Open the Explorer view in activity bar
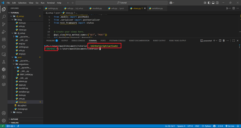Image resolution: width=241 pixels, height=128 pixels. click(x=4, y=10)
